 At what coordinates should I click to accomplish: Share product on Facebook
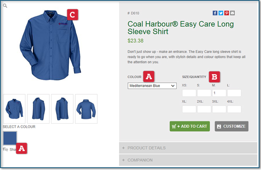215,13
